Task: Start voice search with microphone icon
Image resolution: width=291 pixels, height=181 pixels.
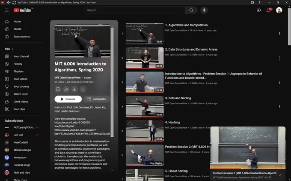Action: (x=204, y=10)
